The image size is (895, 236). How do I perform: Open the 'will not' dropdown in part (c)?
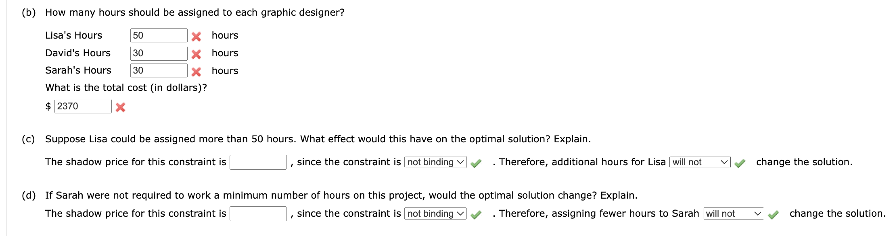[x=700, y=162]
